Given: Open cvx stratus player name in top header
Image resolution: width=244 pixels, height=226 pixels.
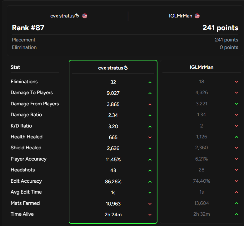Looking at the screenshot, I should click(x=65, y=16).
